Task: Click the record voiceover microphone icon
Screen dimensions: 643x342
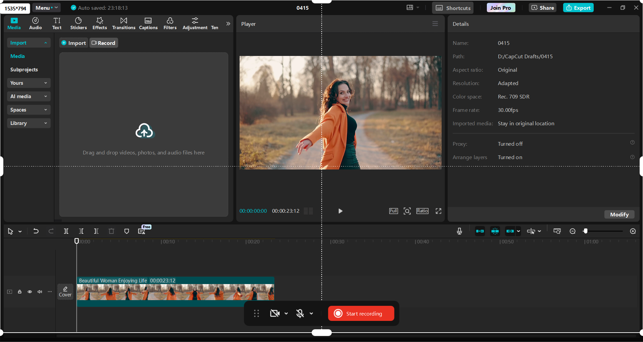Action: click(459, 231)
